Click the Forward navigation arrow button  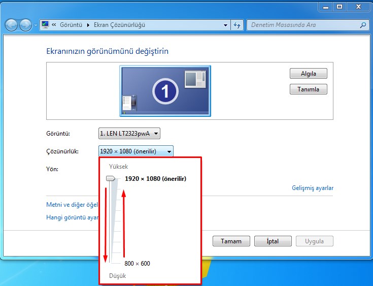click(x=25, y=25)
